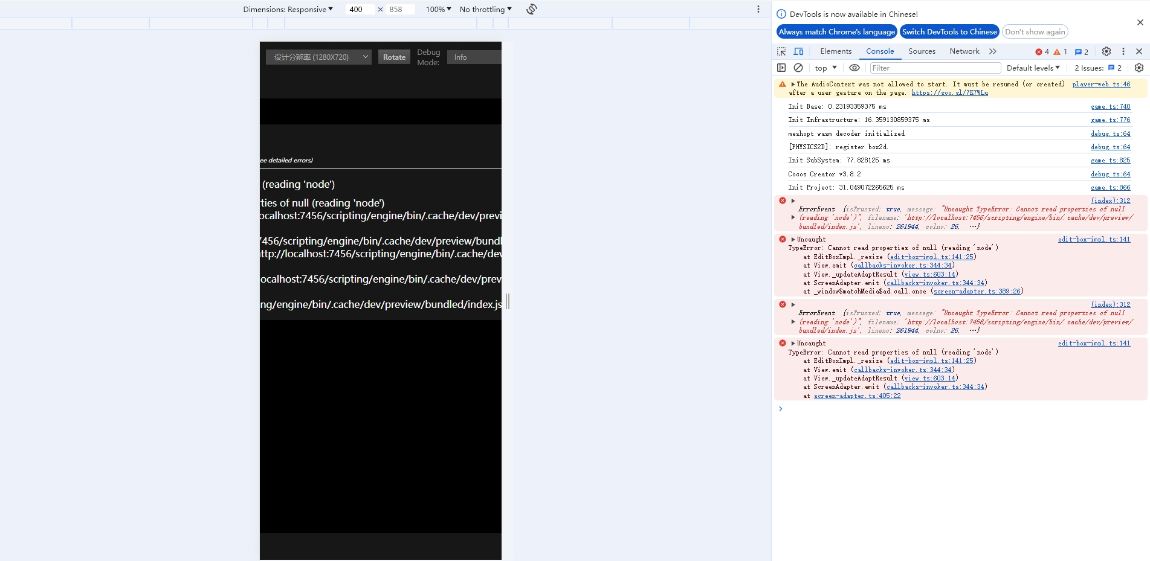Open device toolbar more options menu

pos(758,9)
